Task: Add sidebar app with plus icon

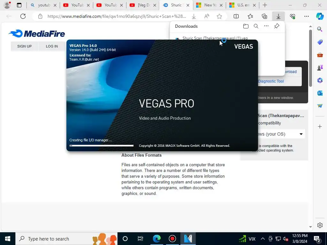Action: [x=320, y=126]
